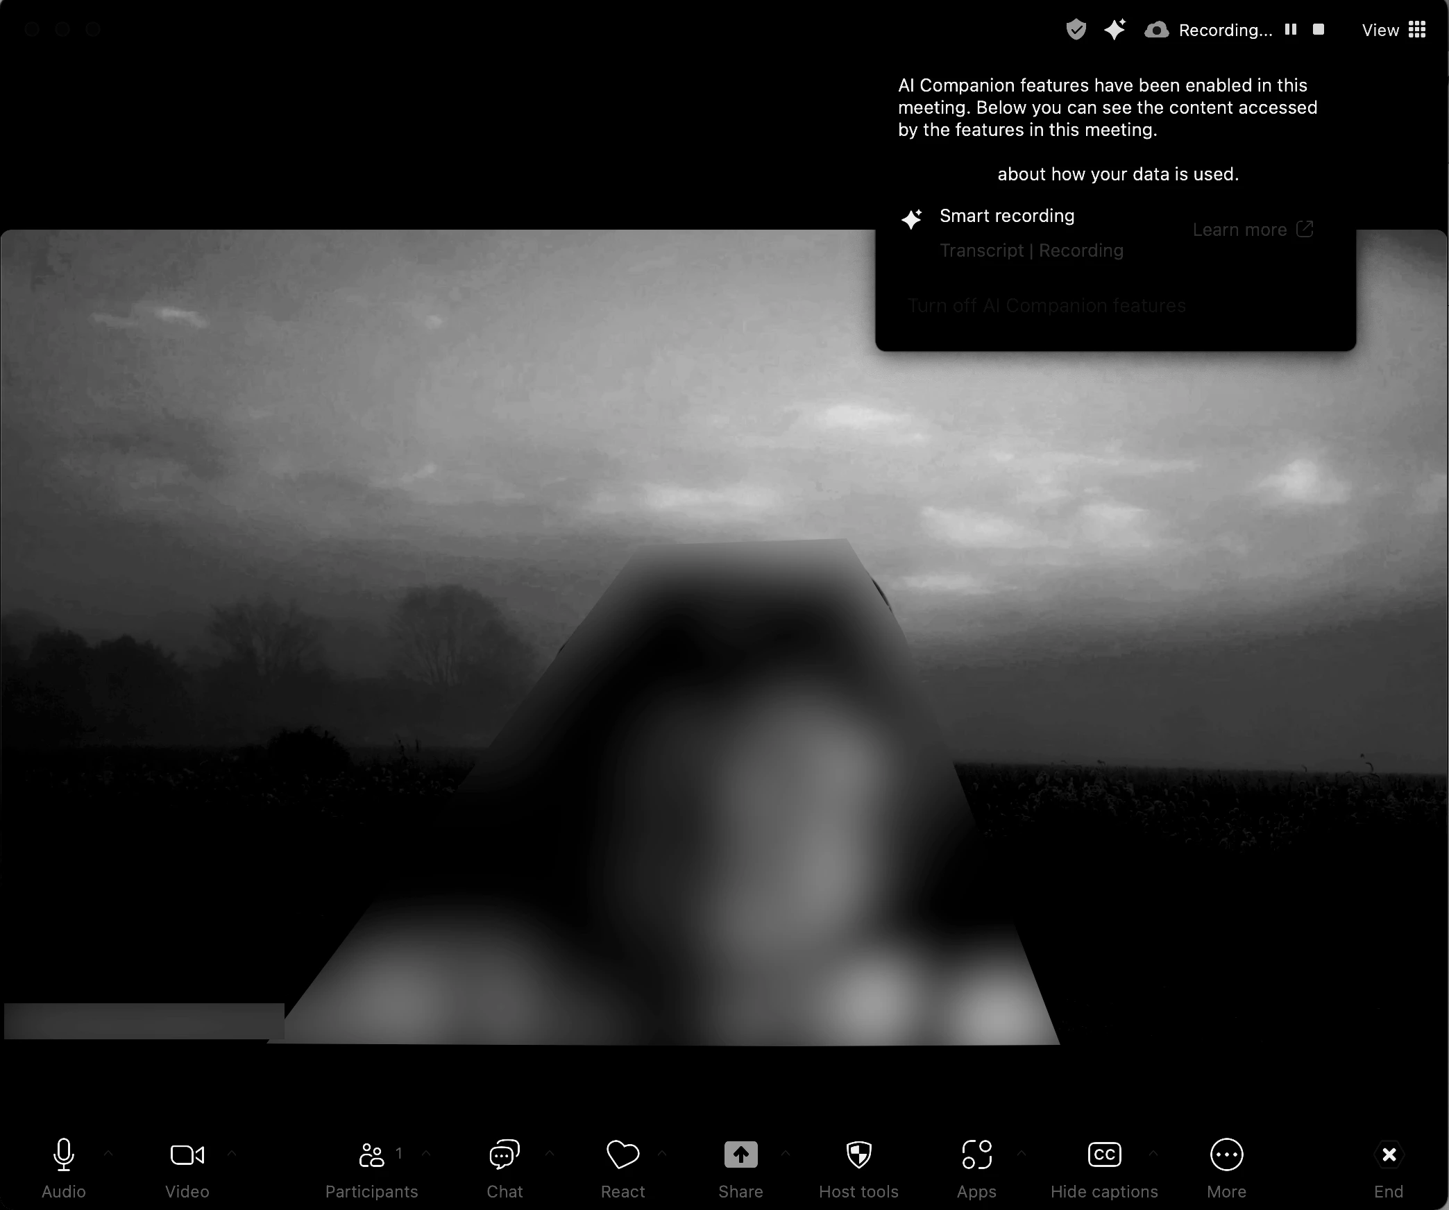The image size is (1449, 1210).
Task: Open Host tools shield icon
Action: click(858, 1156)
